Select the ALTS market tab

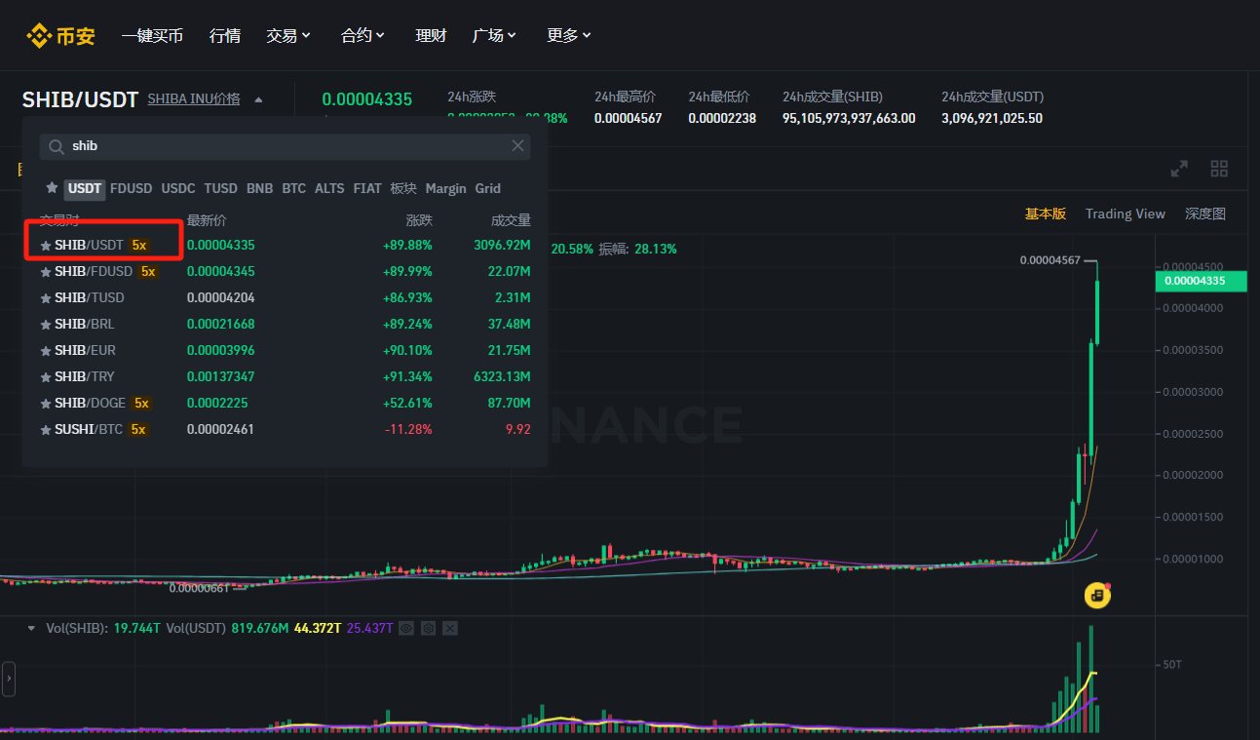[329, 188]
